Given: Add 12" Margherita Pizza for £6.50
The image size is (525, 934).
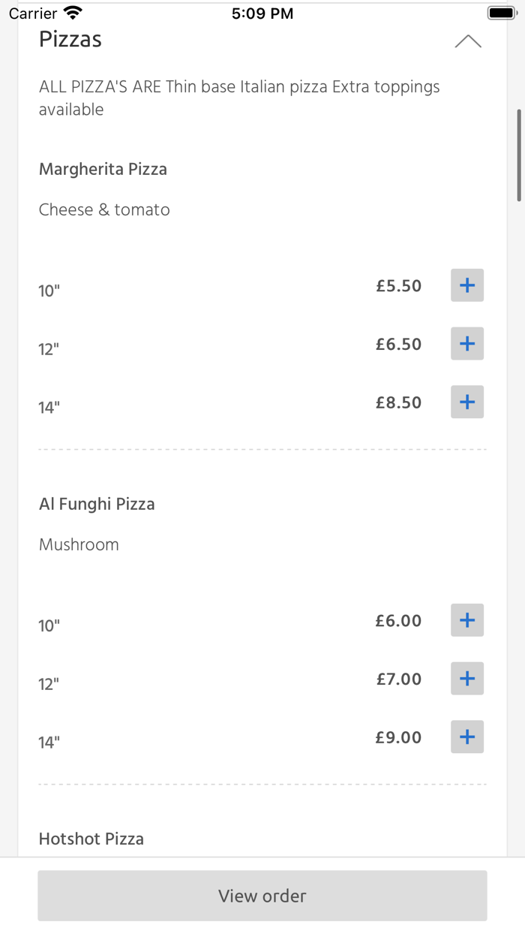Looking at the screenshot, I should coord(467,344).
